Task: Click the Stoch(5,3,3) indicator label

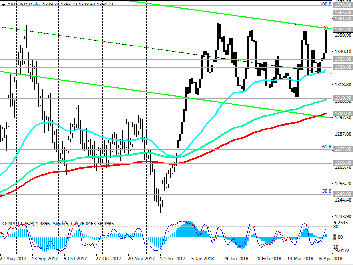Action: click(x=65, y=223)
